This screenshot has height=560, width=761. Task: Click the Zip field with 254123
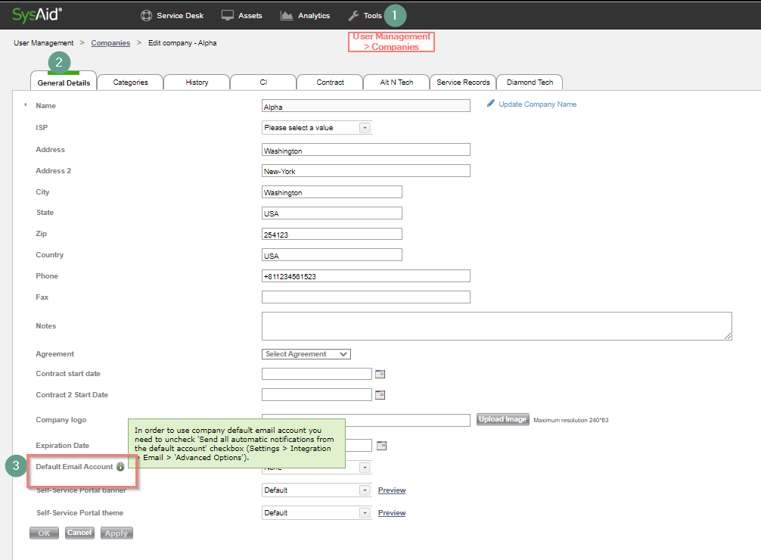332,234
